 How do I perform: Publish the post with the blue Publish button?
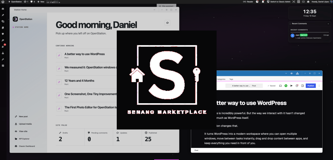click(311, 86)
